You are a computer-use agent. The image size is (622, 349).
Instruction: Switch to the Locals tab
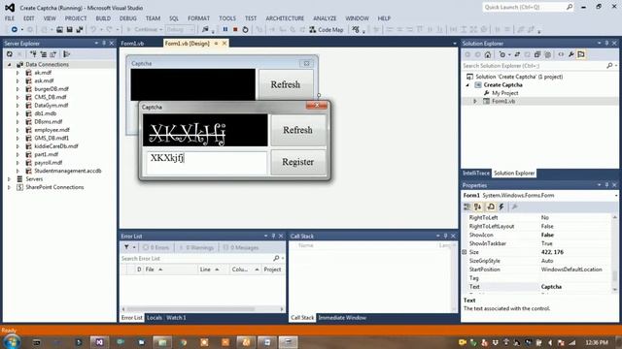[x=155, y=318]
